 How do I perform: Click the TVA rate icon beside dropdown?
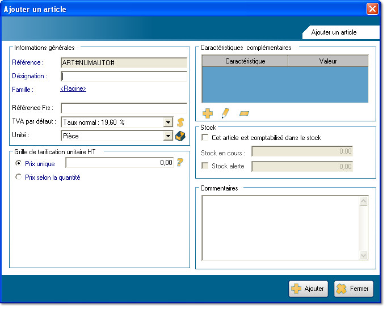(x=181, y=122)
